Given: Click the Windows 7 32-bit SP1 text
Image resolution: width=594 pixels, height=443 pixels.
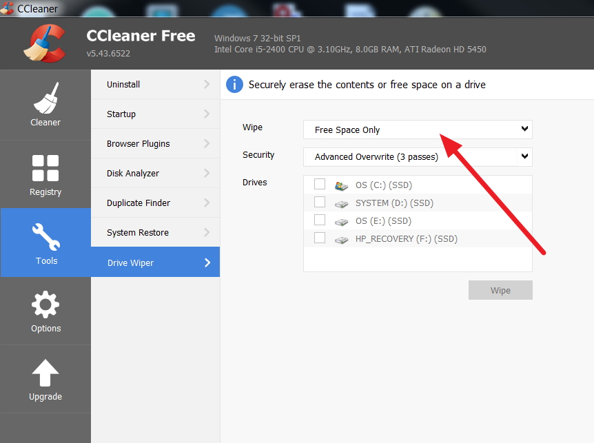Looking at the screenshot, I should (x=258, y=39).
